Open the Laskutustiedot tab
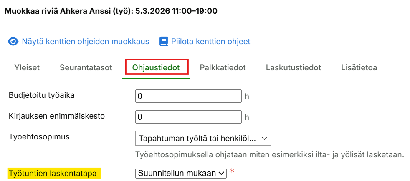 (x=293, y=67)
